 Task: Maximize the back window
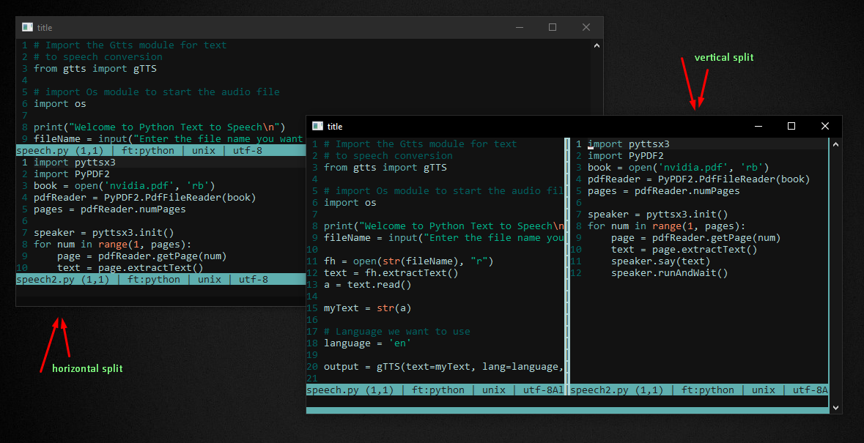point(553,27)
